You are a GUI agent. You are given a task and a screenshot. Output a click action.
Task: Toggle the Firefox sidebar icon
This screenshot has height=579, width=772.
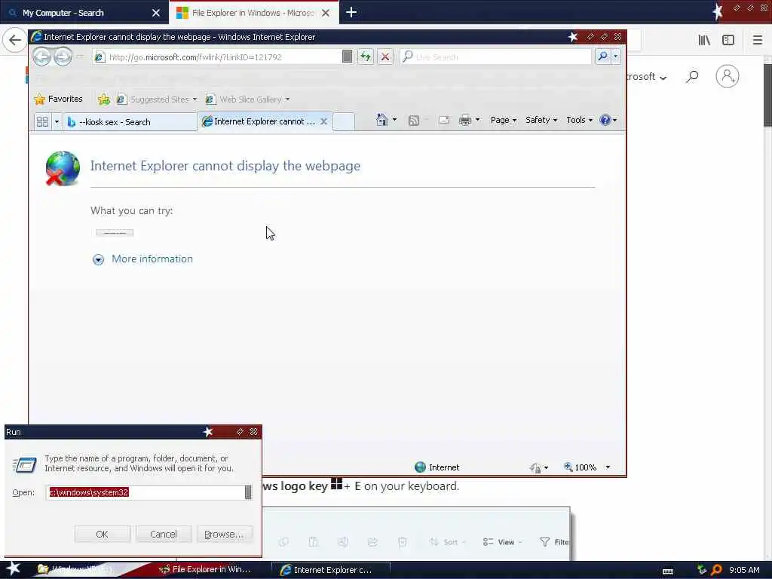tap(728, 40)
